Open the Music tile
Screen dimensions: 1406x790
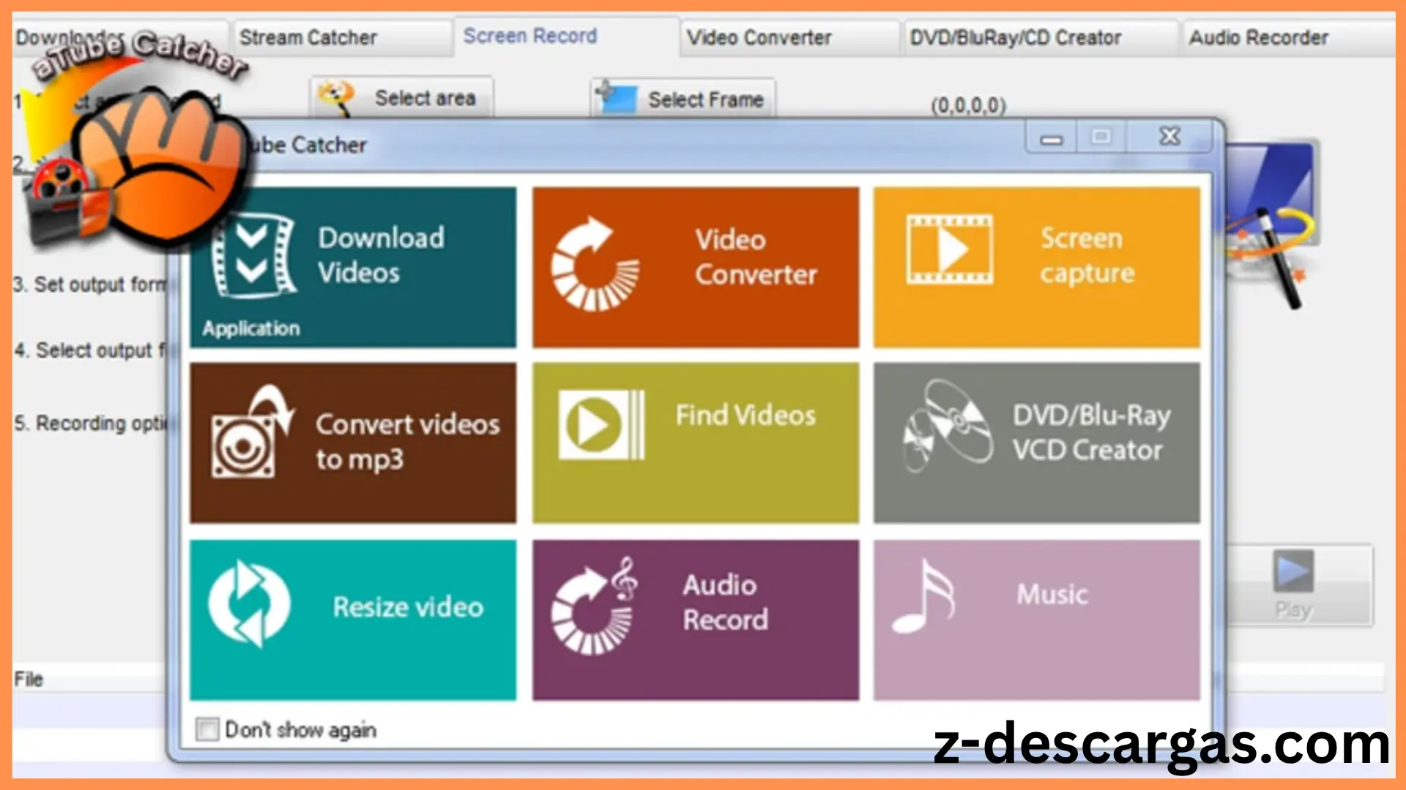(1037, 620)
